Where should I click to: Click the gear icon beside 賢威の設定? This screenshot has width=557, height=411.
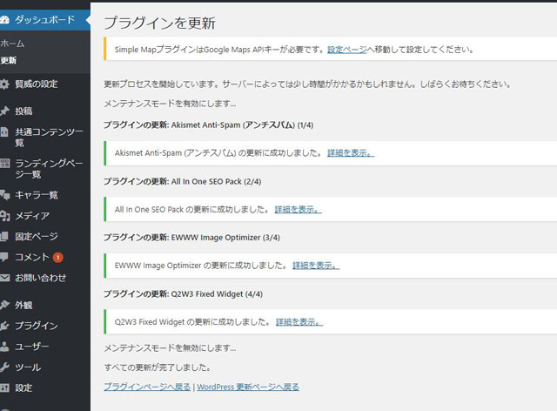pos(4,84)
